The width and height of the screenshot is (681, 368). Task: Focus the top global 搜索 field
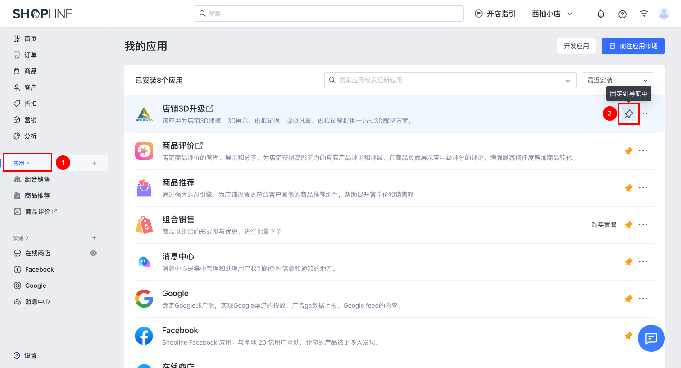point(329,14)
